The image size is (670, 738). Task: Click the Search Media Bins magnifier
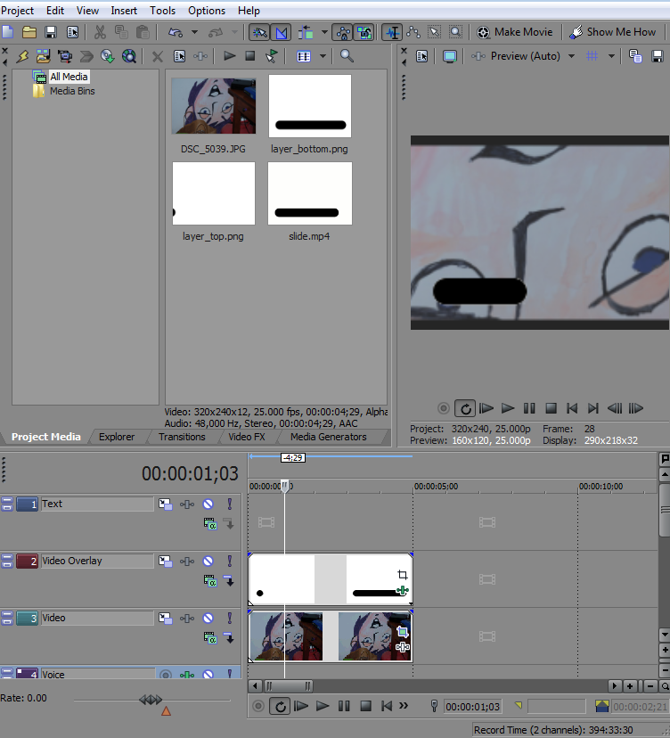(347, 56)
